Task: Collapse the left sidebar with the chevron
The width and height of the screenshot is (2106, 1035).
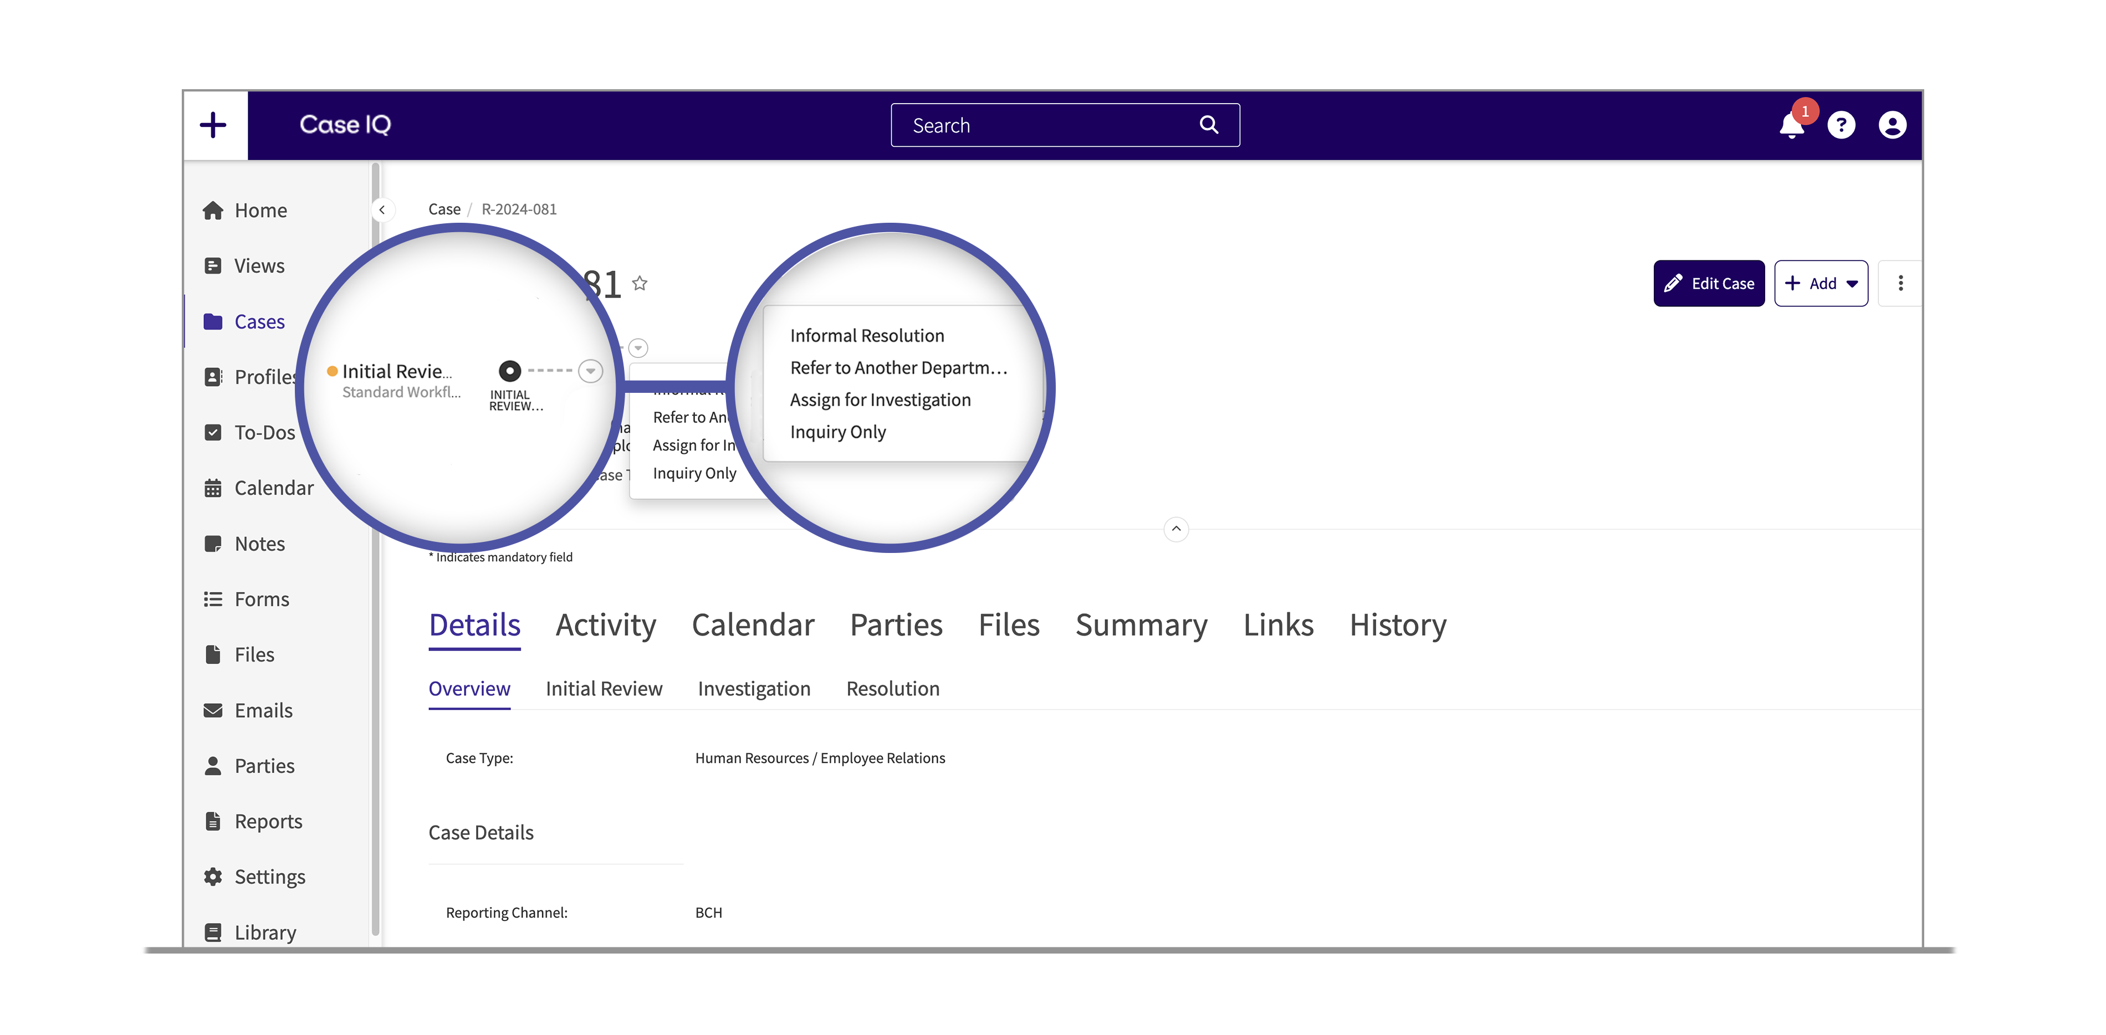Action: pyautogui.click(x=382, y=210)
